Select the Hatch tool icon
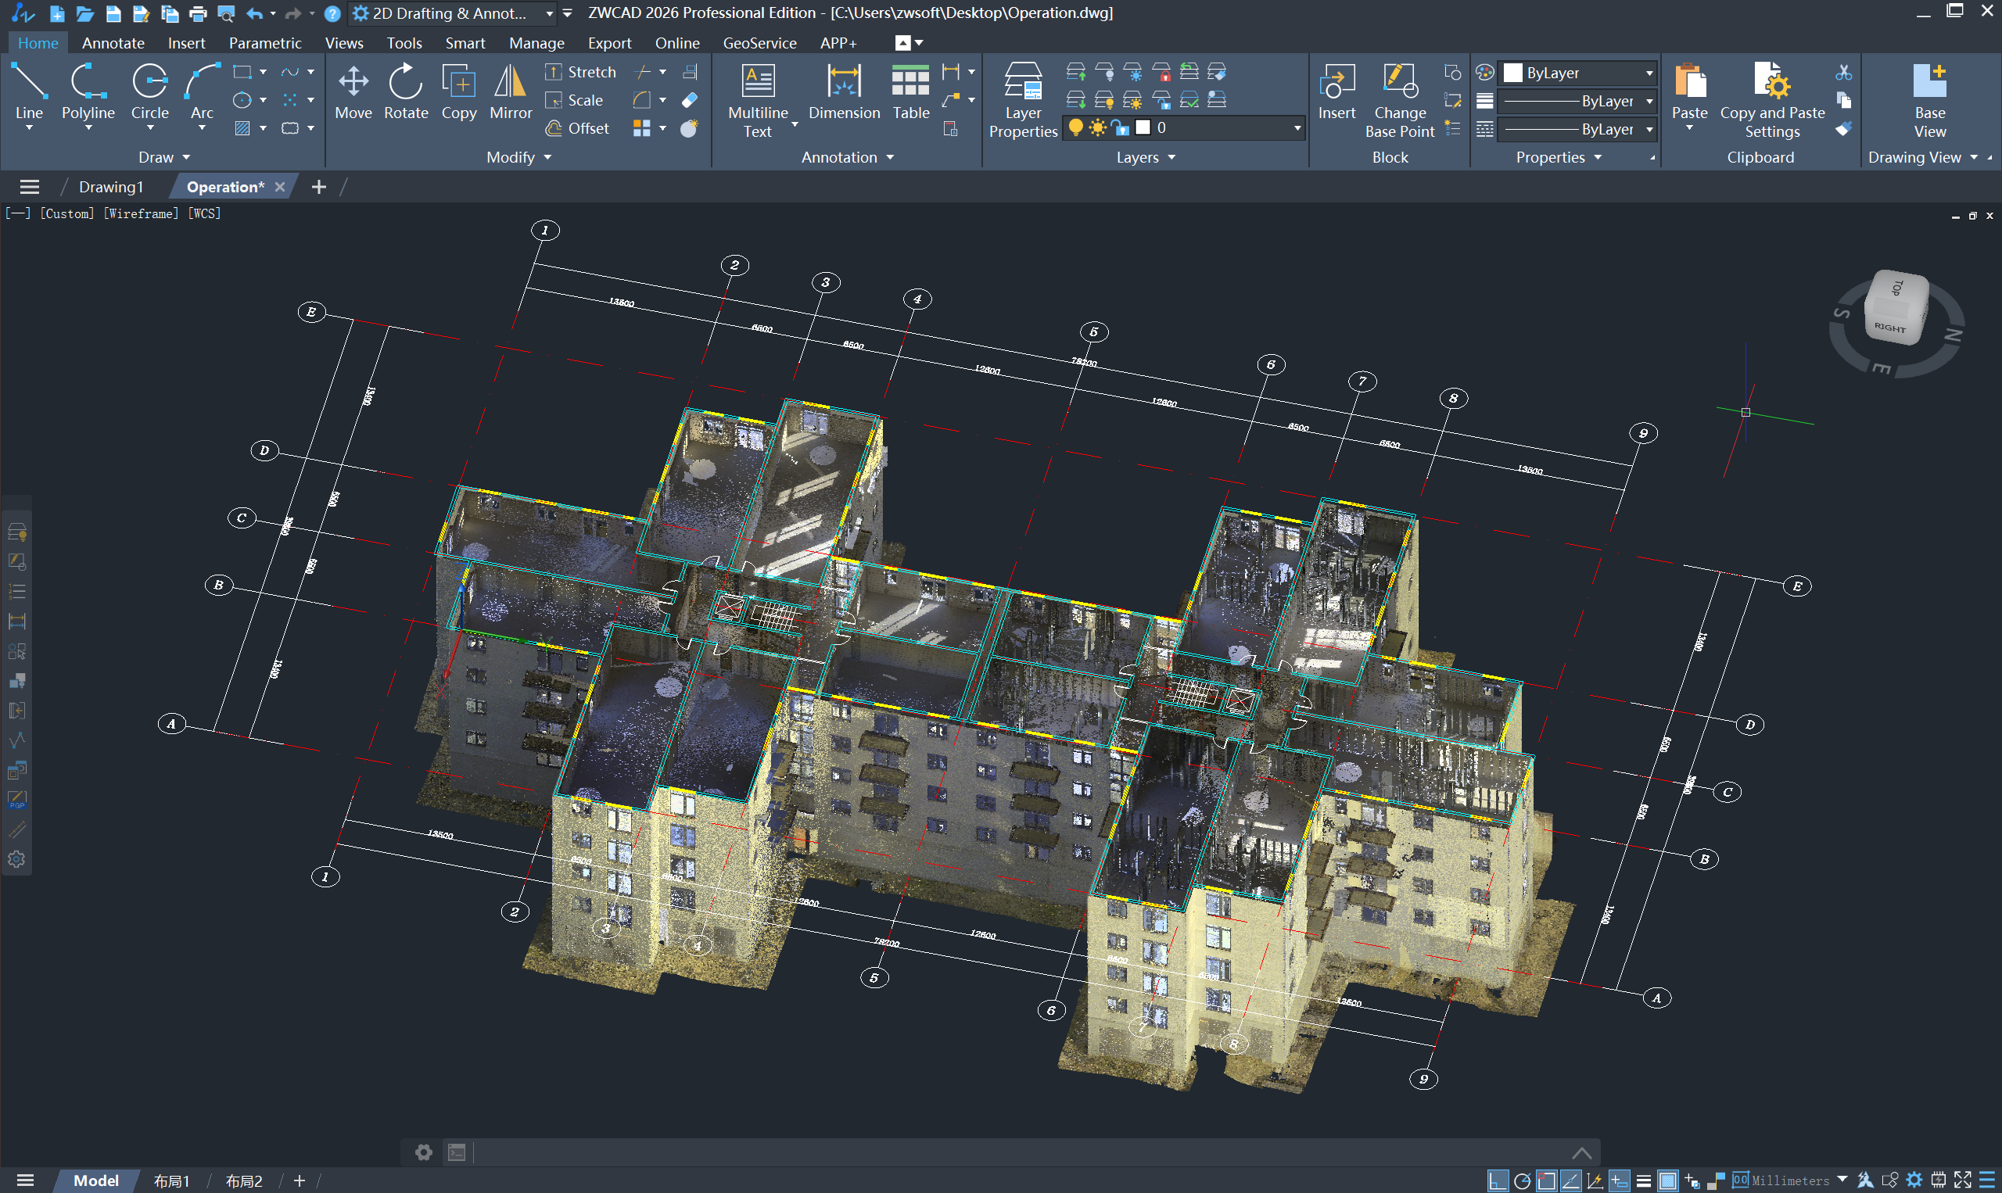Screen dimensions: 2002x1193 [x=242, y=129]
